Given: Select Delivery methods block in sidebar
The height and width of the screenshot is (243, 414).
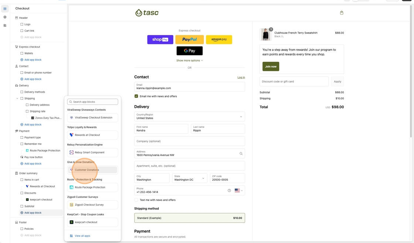Looking at the screenshot, I should pos(35,92).
